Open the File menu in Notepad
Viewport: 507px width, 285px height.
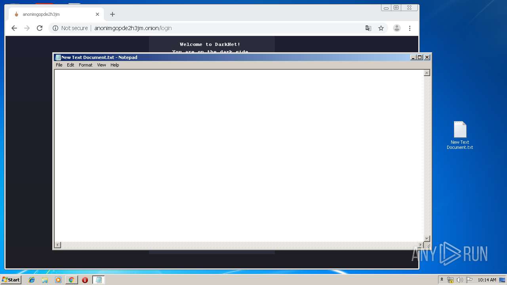pos(59,65)
